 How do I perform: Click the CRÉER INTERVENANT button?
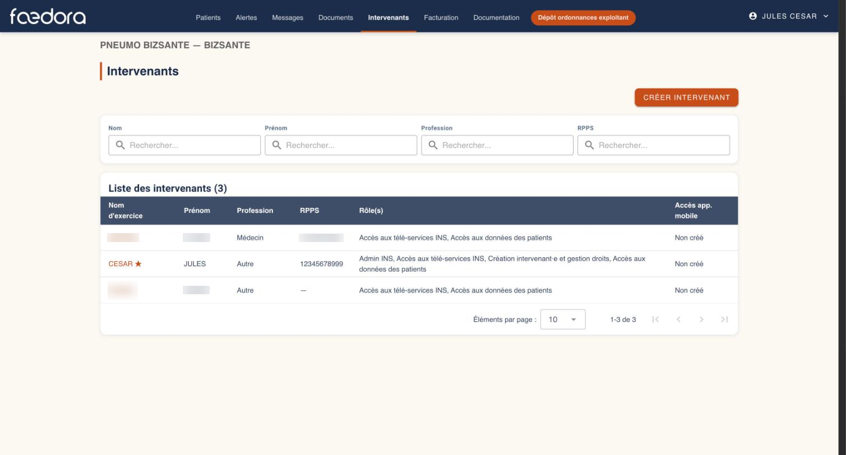[686, 97]
